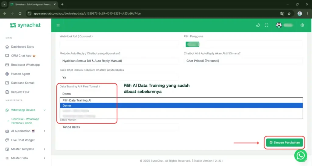
Task: Click the Dashboard Stats home icon
Action: tap(7, 47)
